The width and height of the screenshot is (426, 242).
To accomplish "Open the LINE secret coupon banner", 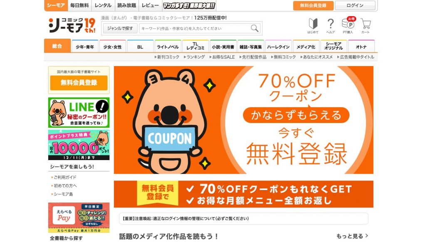I will point(79,112).
